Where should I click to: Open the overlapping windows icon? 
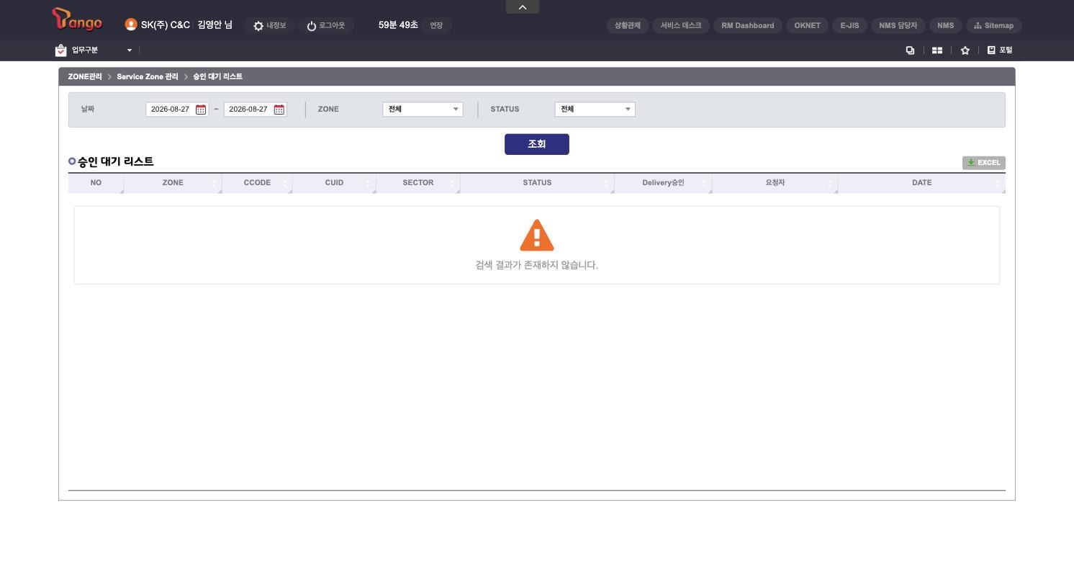click(x=910, y=50)
